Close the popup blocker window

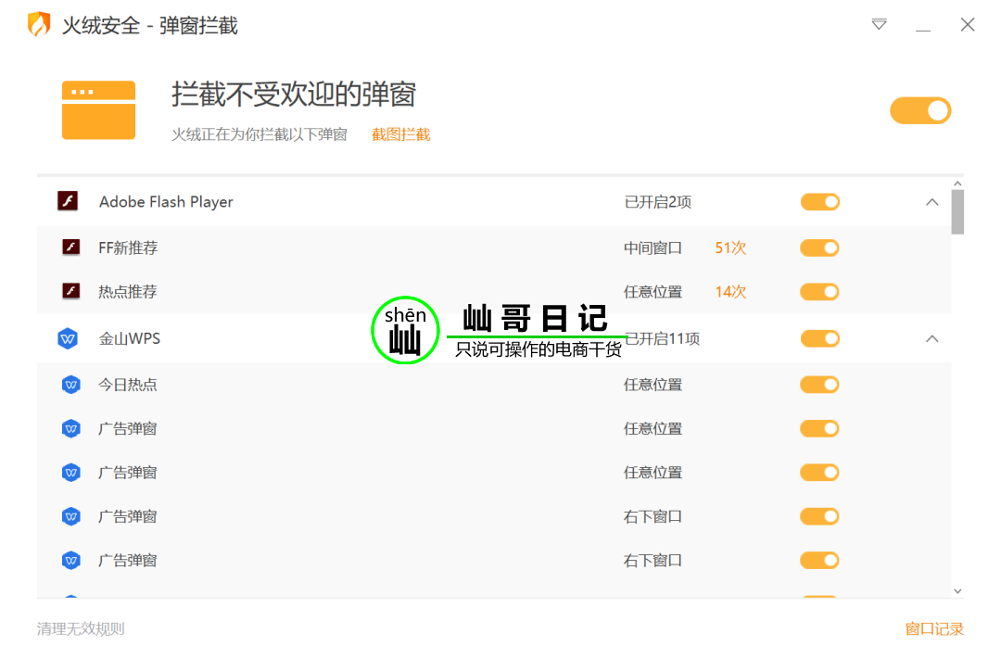(967, 24)
